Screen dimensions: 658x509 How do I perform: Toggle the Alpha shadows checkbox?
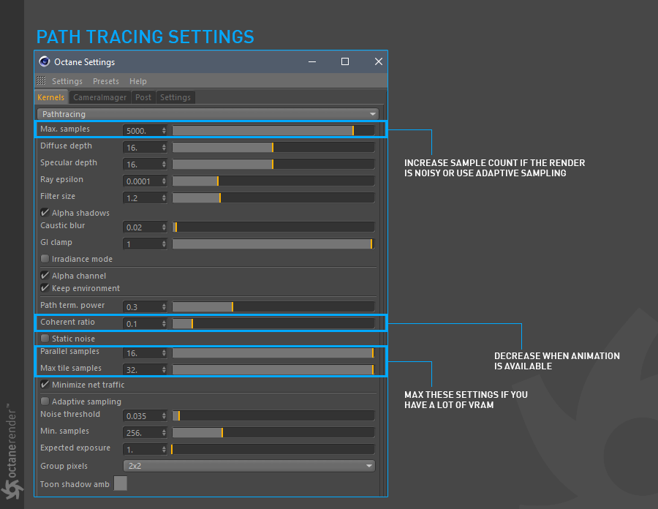[45, 213]
